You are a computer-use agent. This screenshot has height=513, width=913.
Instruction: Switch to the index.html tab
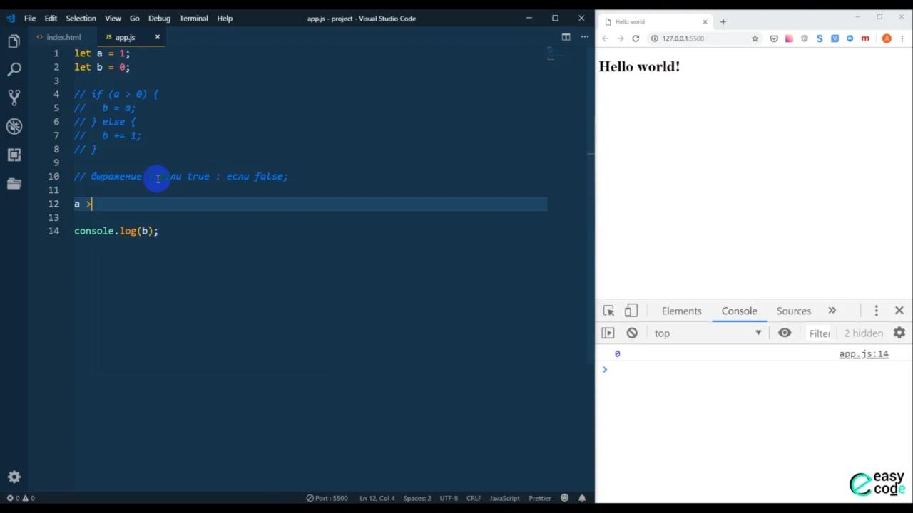point(63,37)
